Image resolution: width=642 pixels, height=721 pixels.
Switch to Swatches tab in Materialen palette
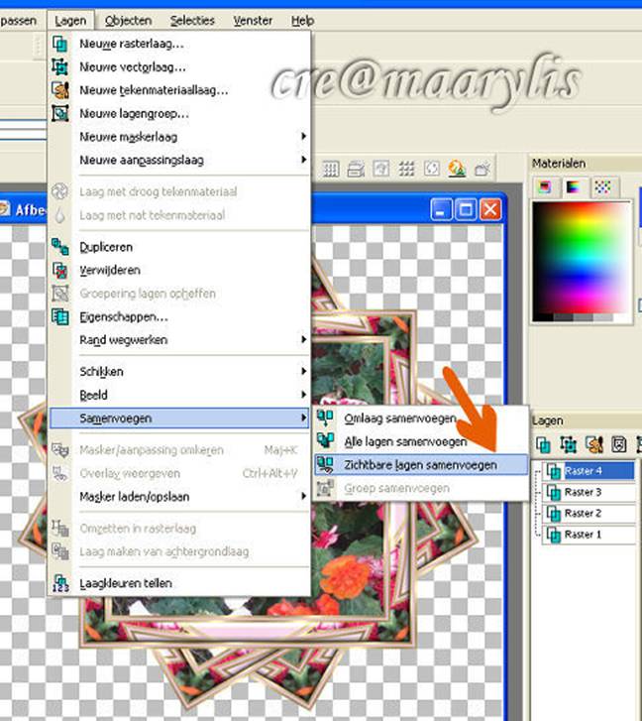click(x=603, y=187)
